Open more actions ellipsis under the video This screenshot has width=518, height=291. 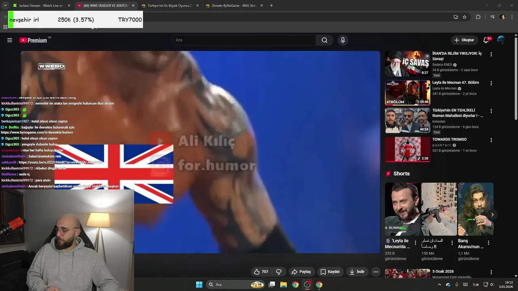click(376, 272)
